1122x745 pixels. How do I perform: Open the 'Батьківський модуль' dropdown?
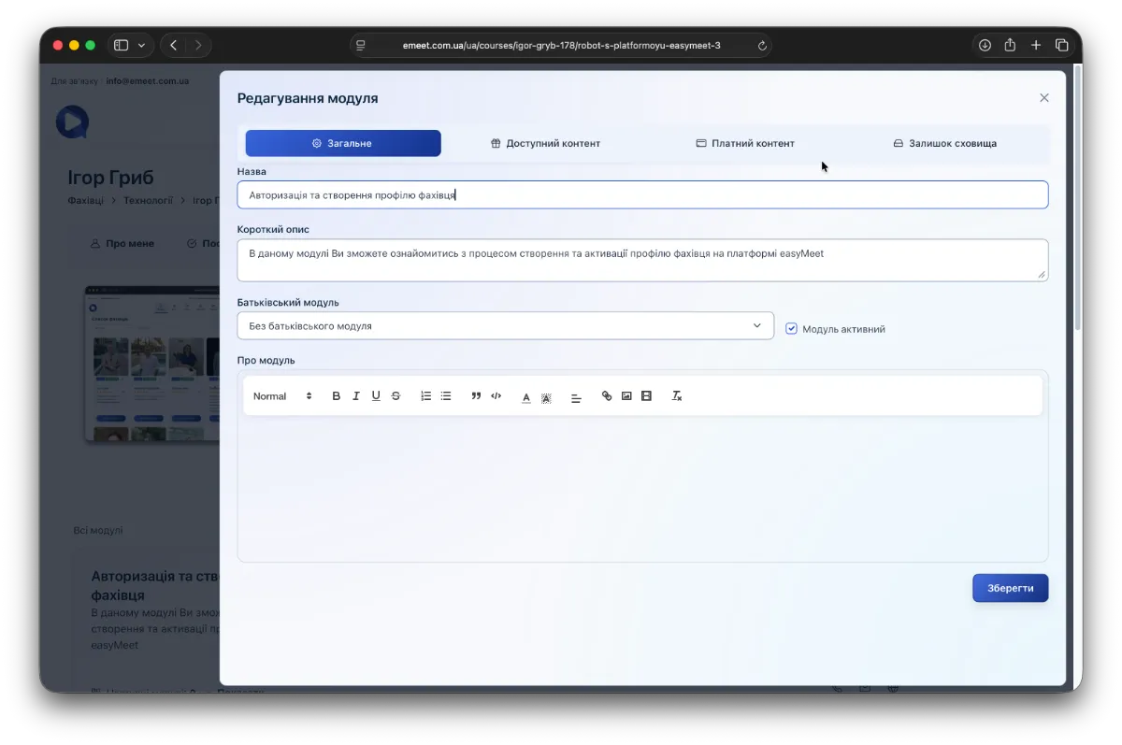point(505,326)
